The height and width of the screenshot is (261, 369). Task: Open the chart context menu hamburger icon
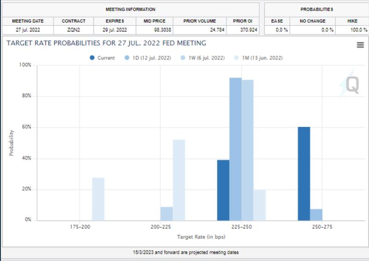click(x=360, y=45)
